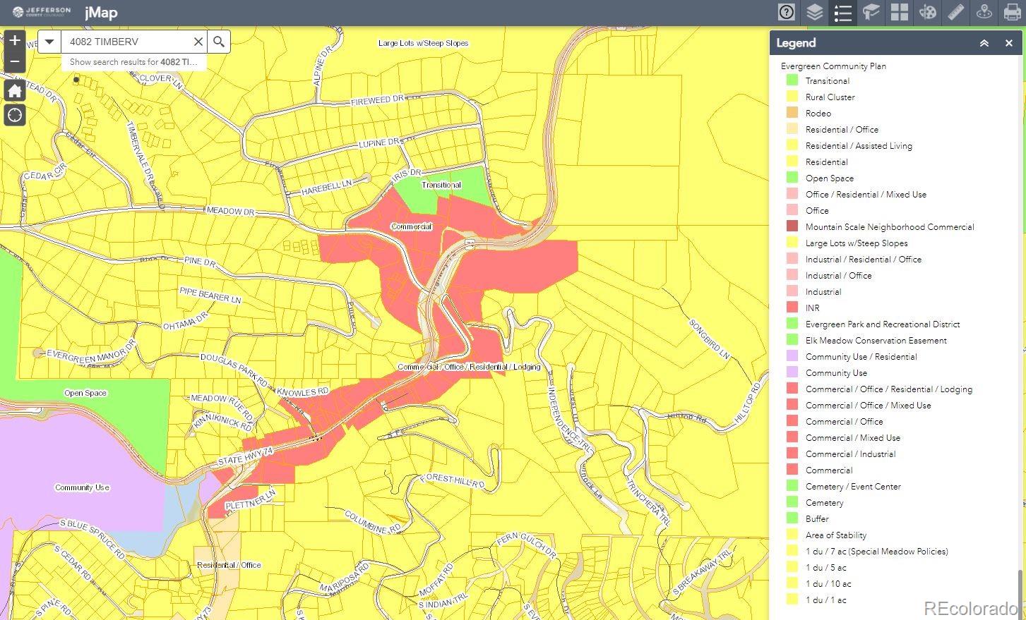The image size is (1026, 620).
Task: Select the Measurement ruler tool
Action: [x=955, y=12]
